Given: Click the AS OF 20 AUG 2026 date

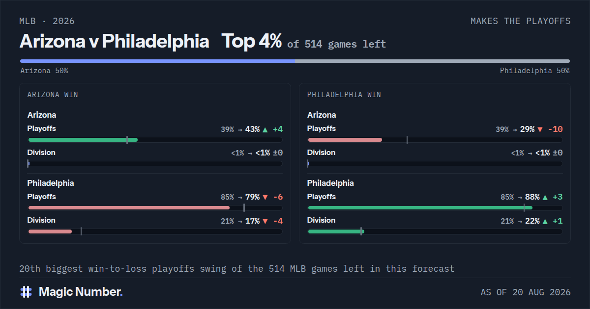Looking at the screenshot, I should coord(526,292).
